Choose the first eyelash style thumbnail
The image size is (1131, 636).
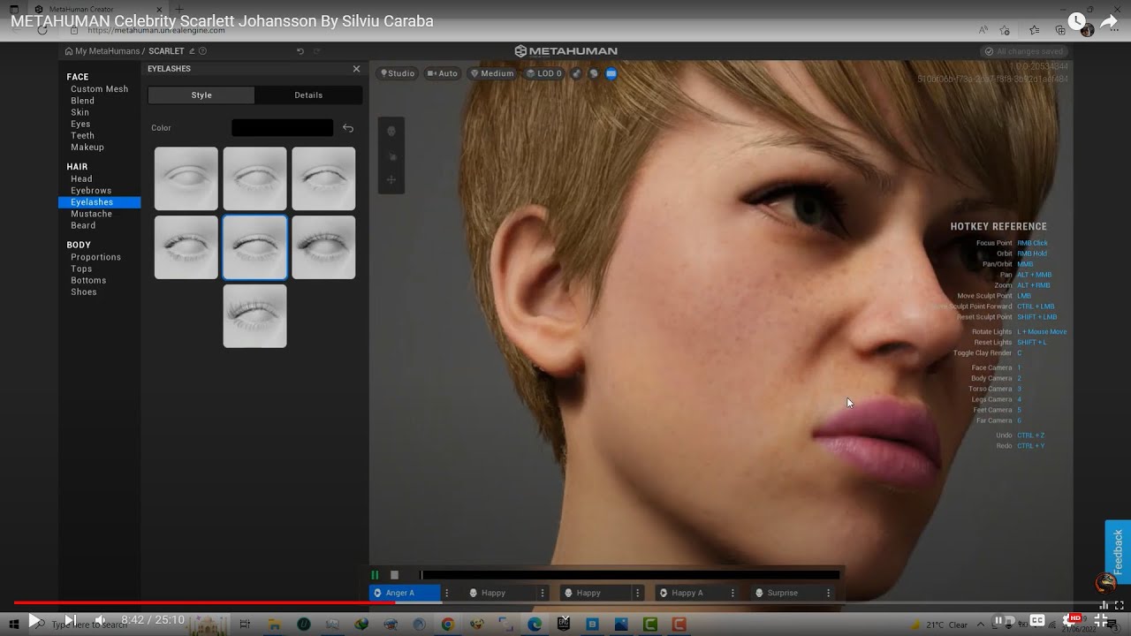pyautogui.click(x=186, y=178)
